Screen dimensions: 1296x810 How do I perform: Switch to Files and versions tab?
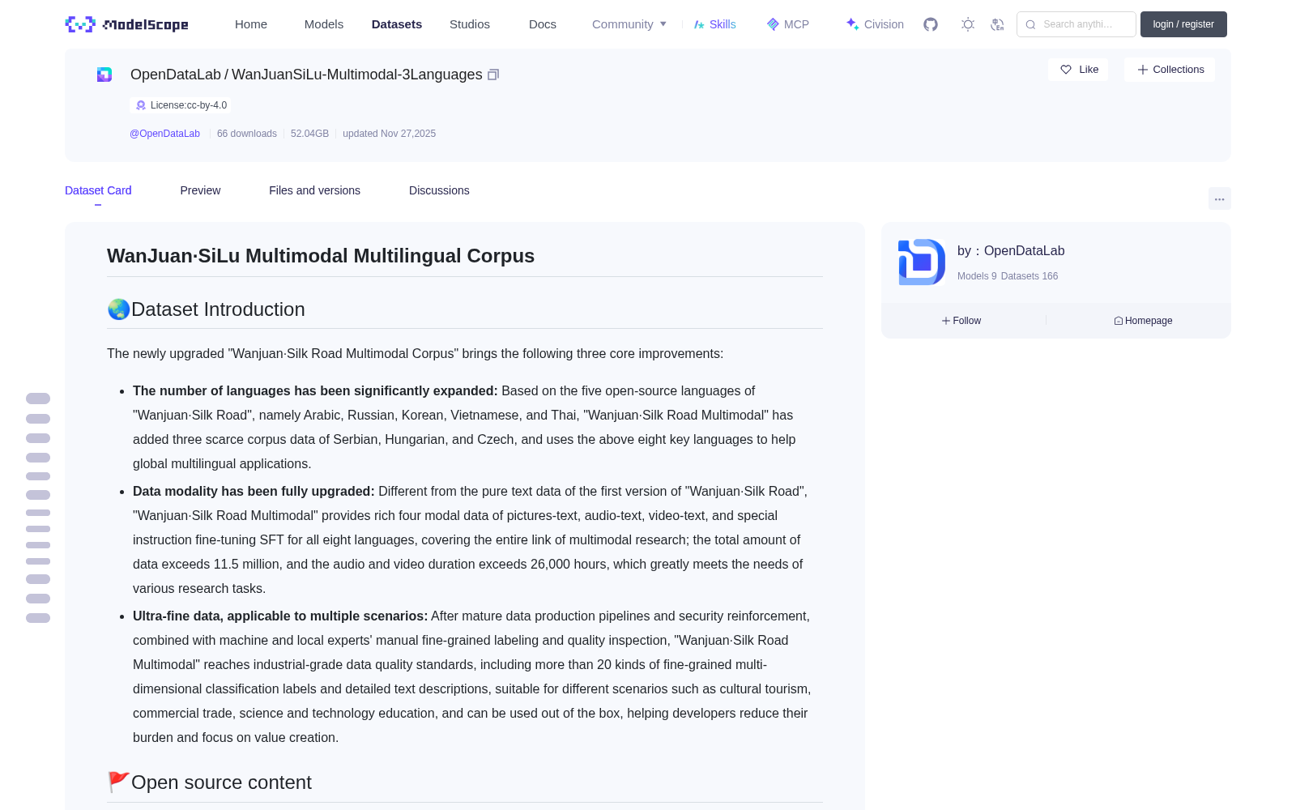click(x=314, y=190)
